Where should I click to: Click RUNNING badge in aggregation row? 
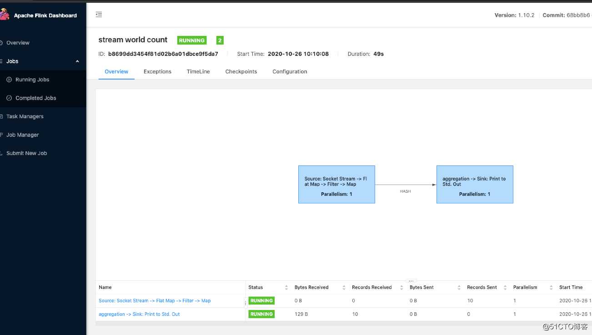pyautogui.click(x=261, y=314)
